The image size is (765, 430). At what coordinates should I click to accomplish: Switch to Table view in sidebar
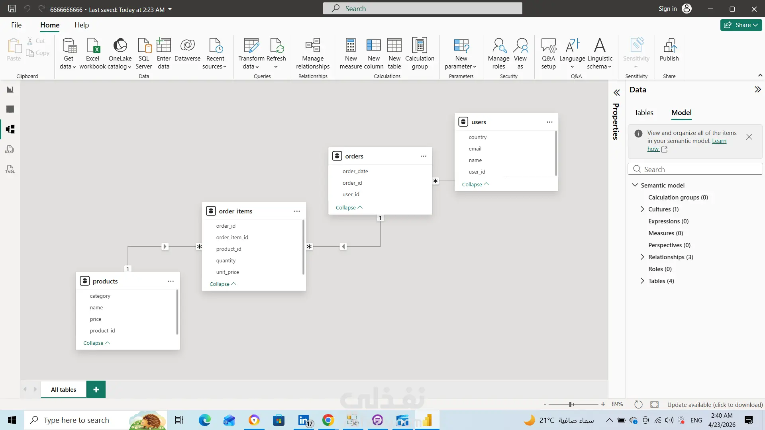[10, 109]
